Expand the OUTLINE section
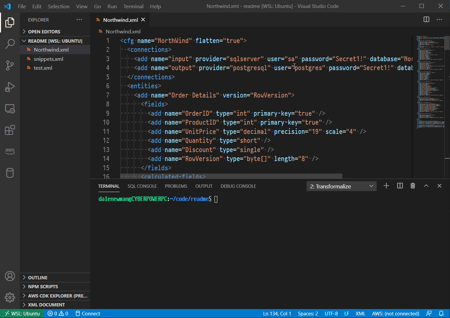The image size is (450, 318). (x=38, y=278)
